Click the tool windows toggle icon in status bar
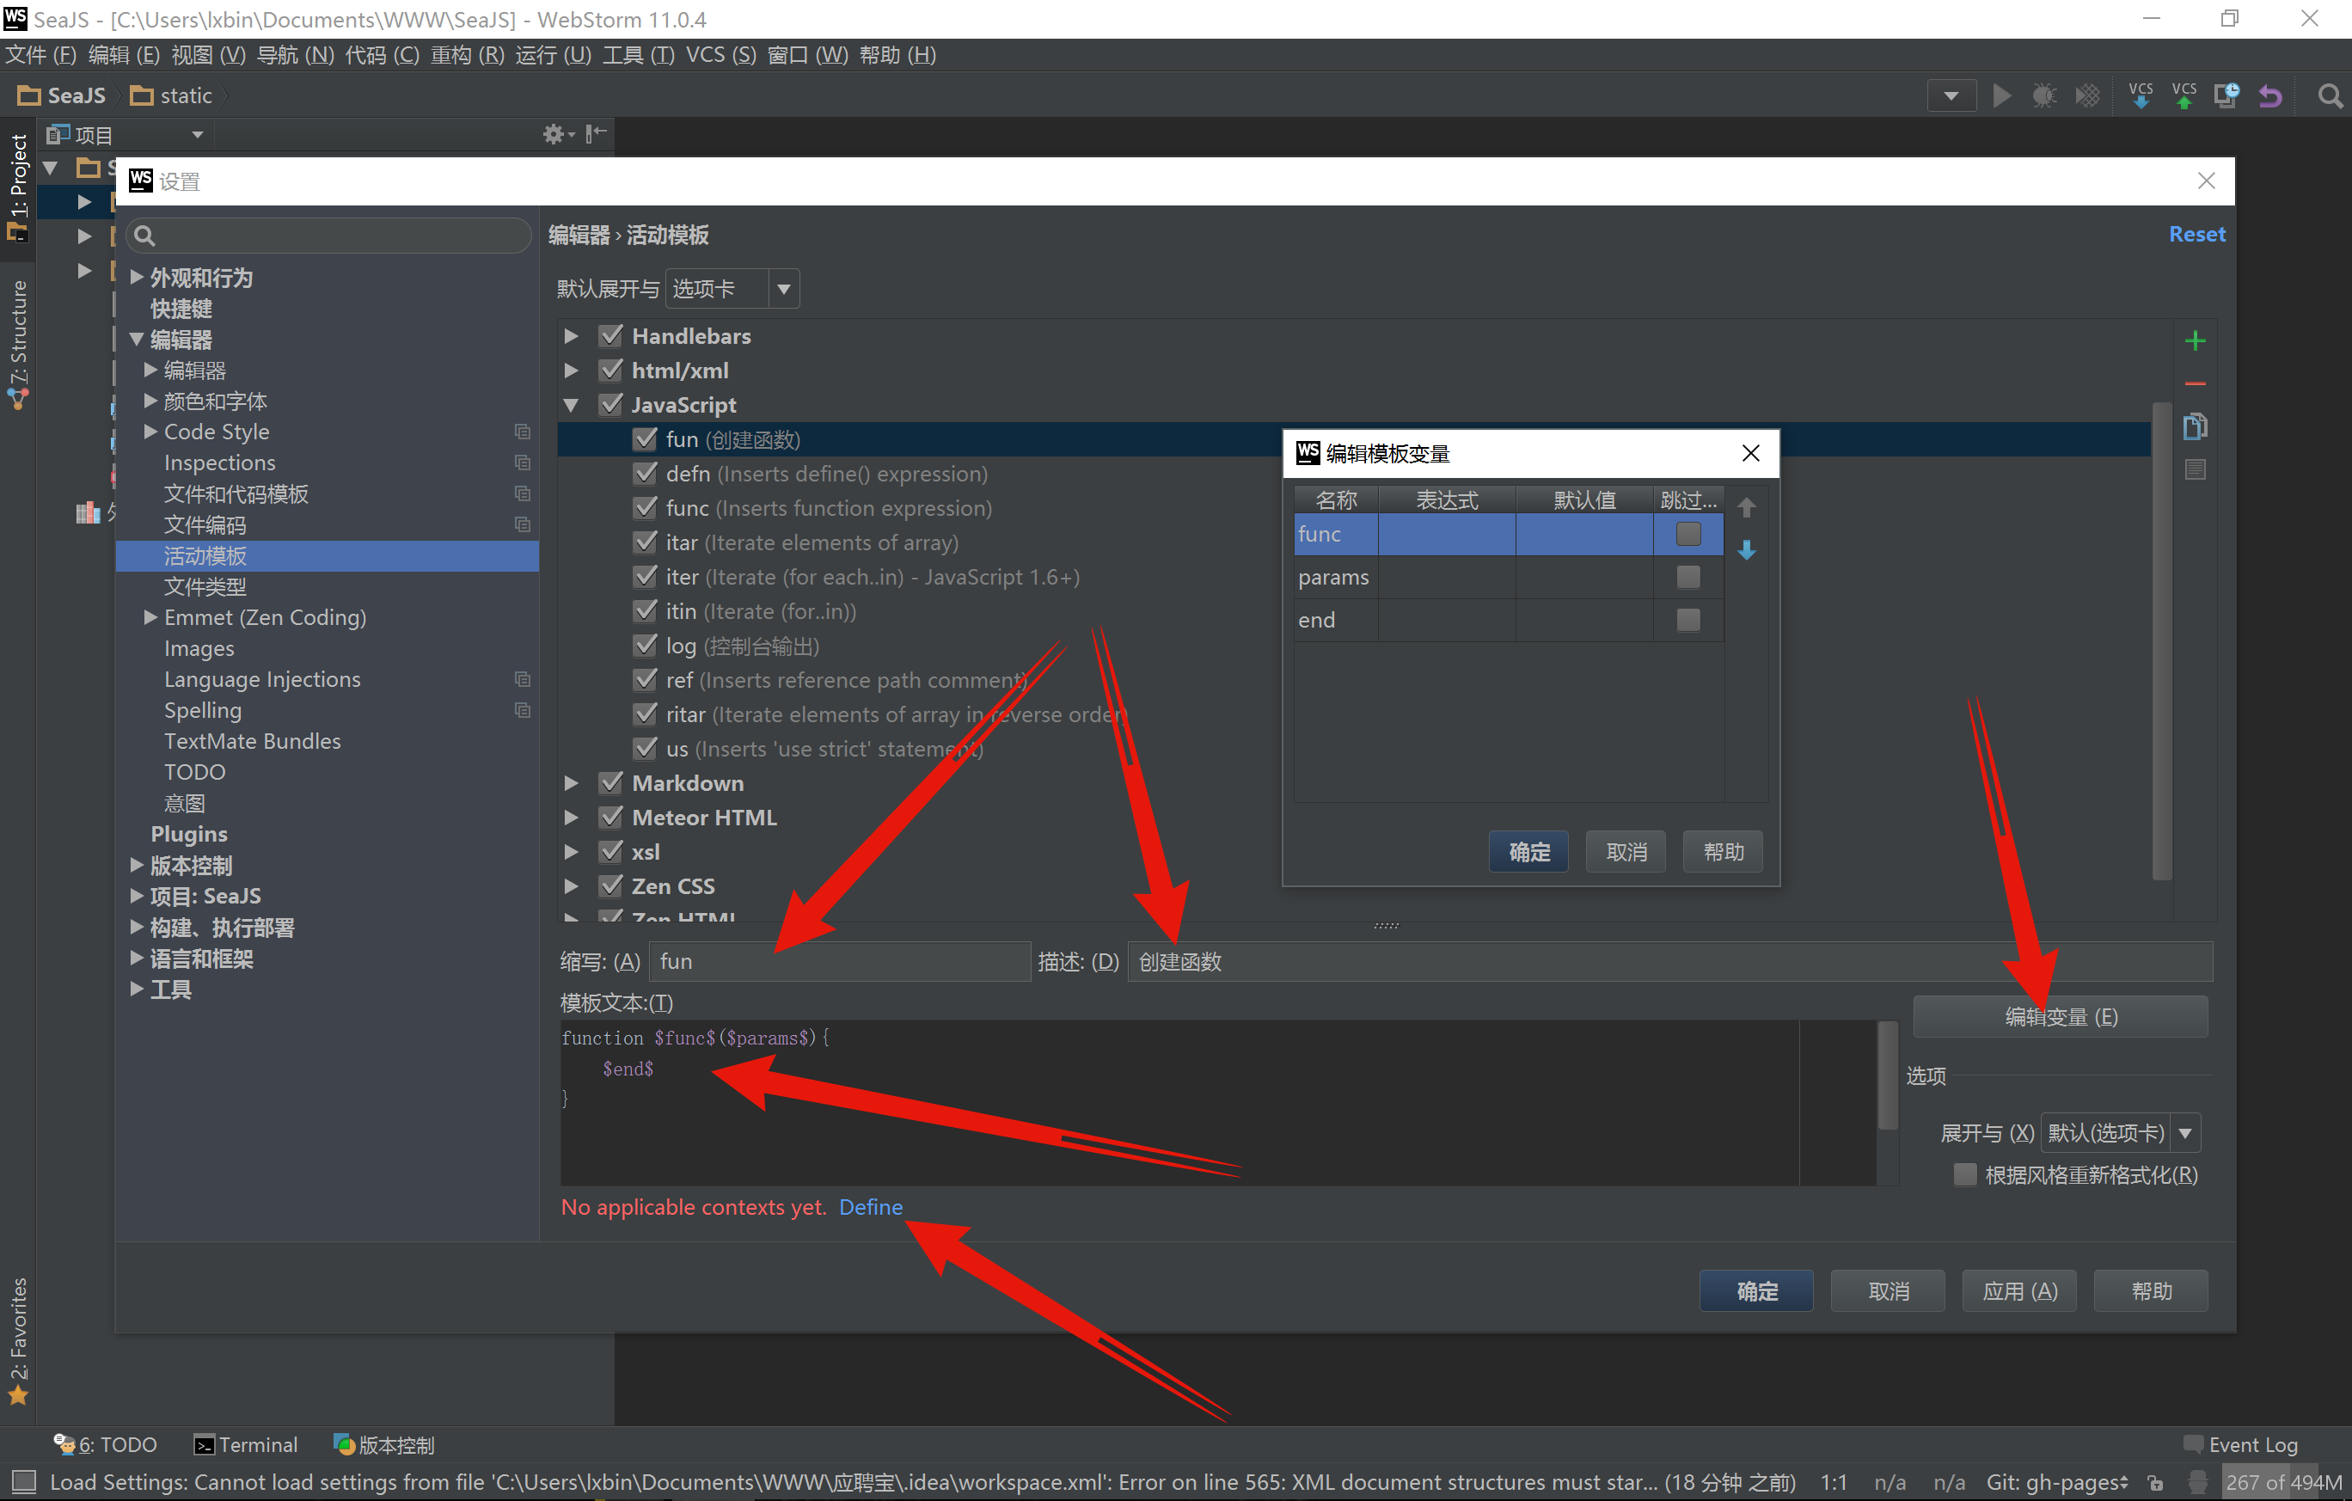The height and width of the screenshot is (1501, 2352). point(23,1481)
